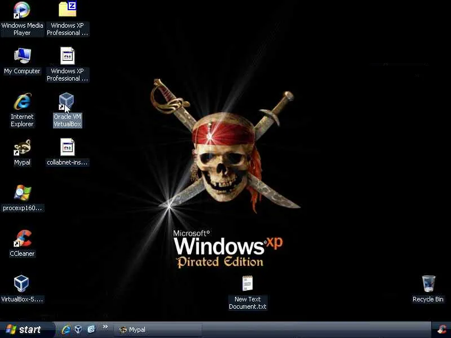Click the "Recycle Bin" label text
This screenshot has height=338, width=451.
(428, 299)
